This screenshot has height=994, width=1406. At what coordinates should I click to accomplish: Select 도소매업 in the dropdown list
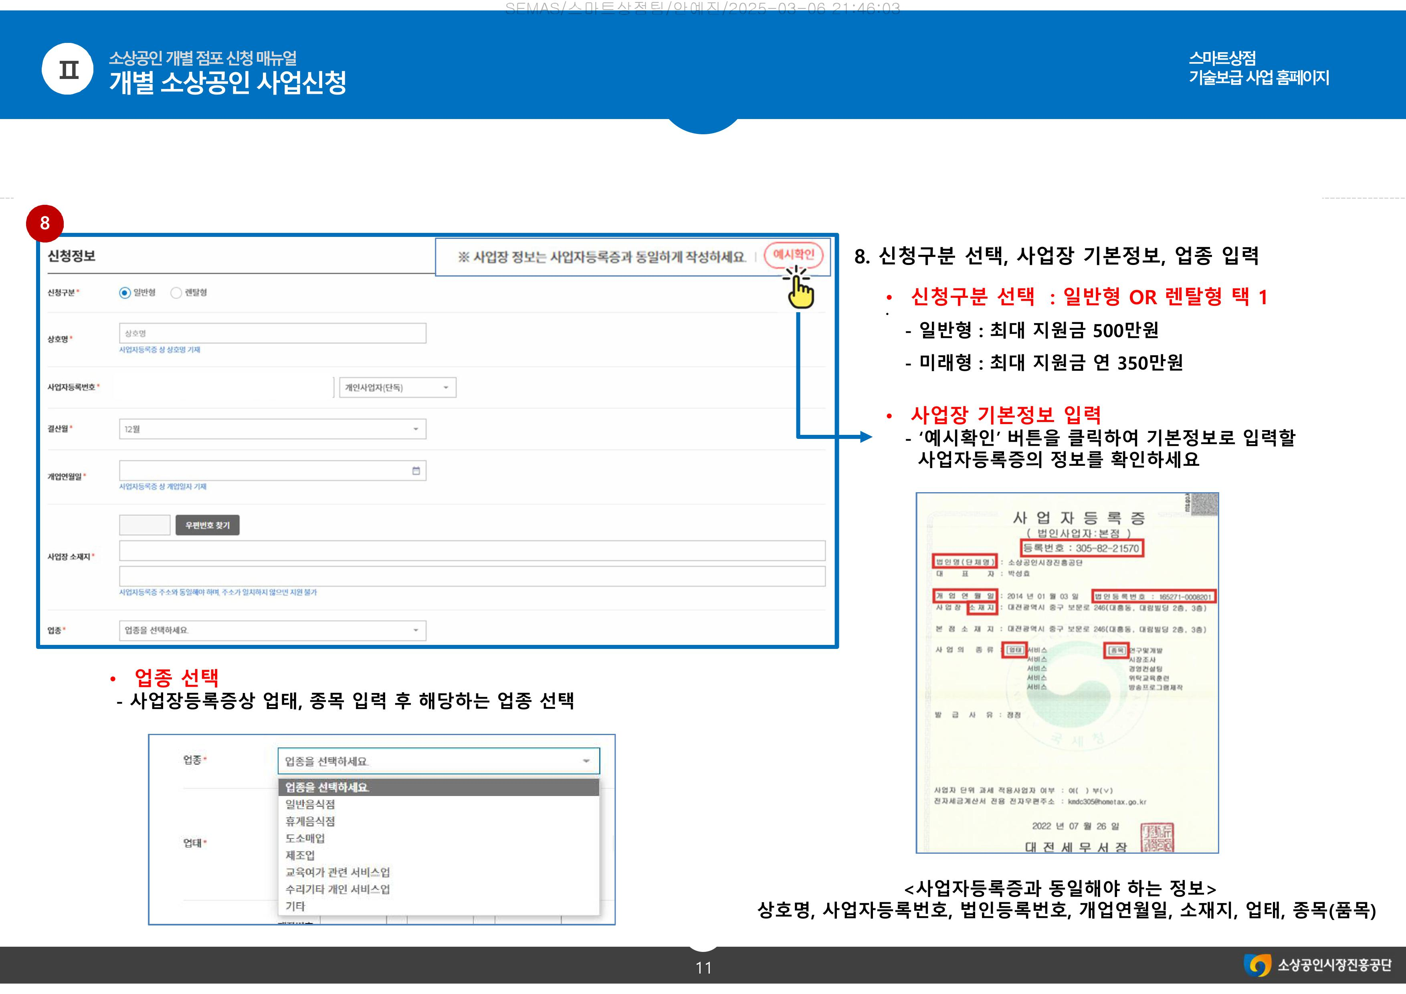[305, 838]
